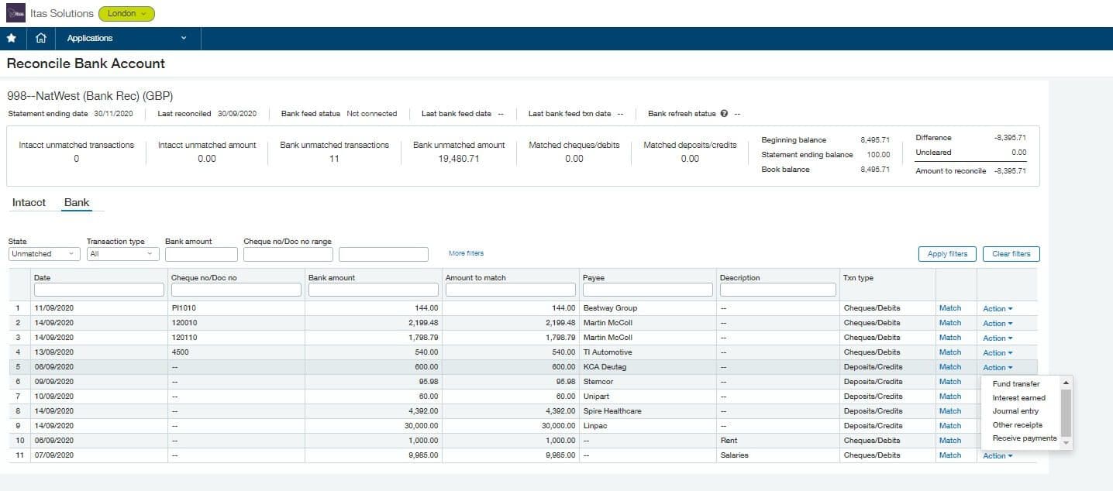The width and height of the screenshot is (1113, 491).
Task: Open Action dropdown for Bestway Group row
Action: [x=998, y=308]
